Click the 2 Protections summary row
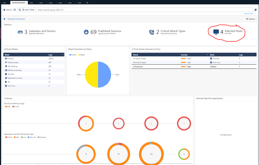Screen dimensions: 259x165 click(194, 67)
